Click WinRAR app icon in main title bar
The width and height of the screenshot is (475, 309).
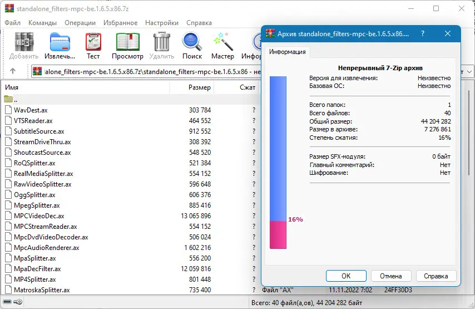[9, 8]
